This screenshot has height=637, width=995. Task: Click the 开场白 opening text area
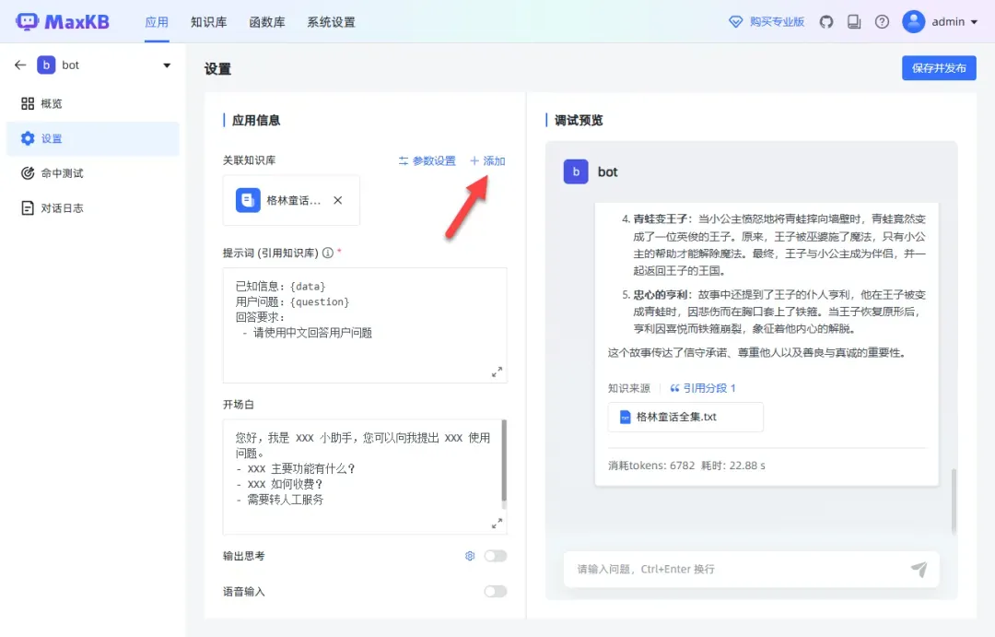(x=365, y=477)
